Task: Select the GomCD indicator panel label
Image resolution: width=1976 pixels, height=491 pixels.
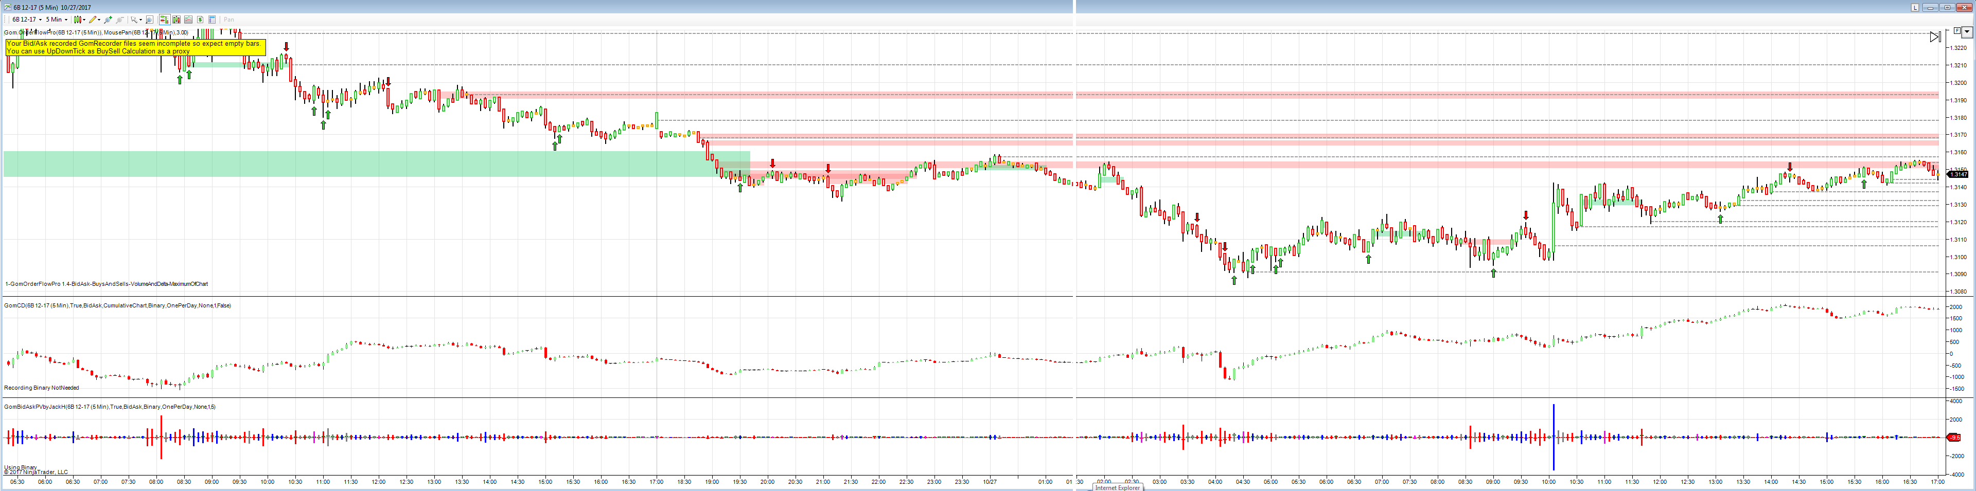Action: pyautogui.click(x=117, y=305)
